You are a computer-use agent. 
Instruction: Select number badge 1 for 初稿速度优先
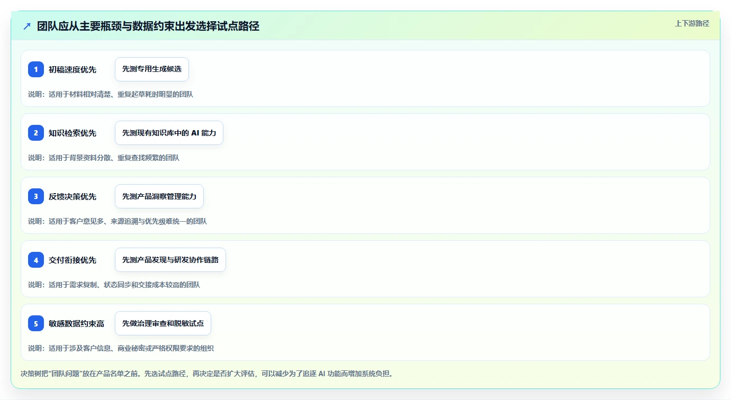(x=36, y=69)
